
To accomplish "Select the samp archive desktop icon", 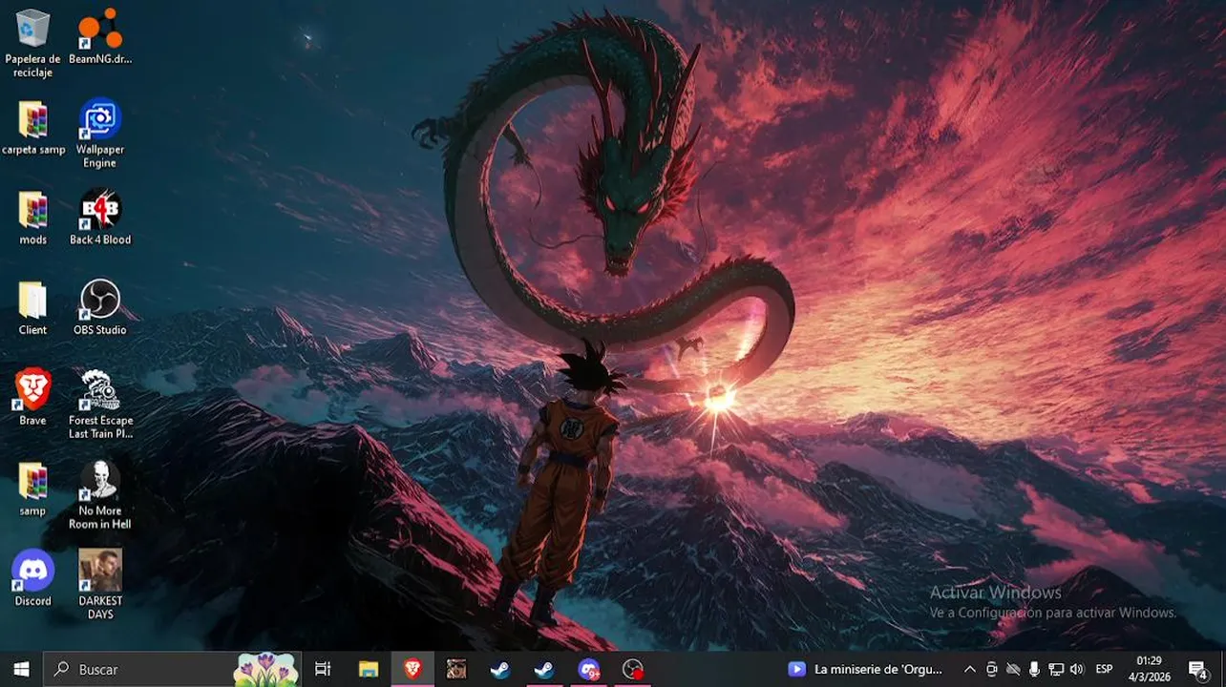I will [x=32, y=489].
